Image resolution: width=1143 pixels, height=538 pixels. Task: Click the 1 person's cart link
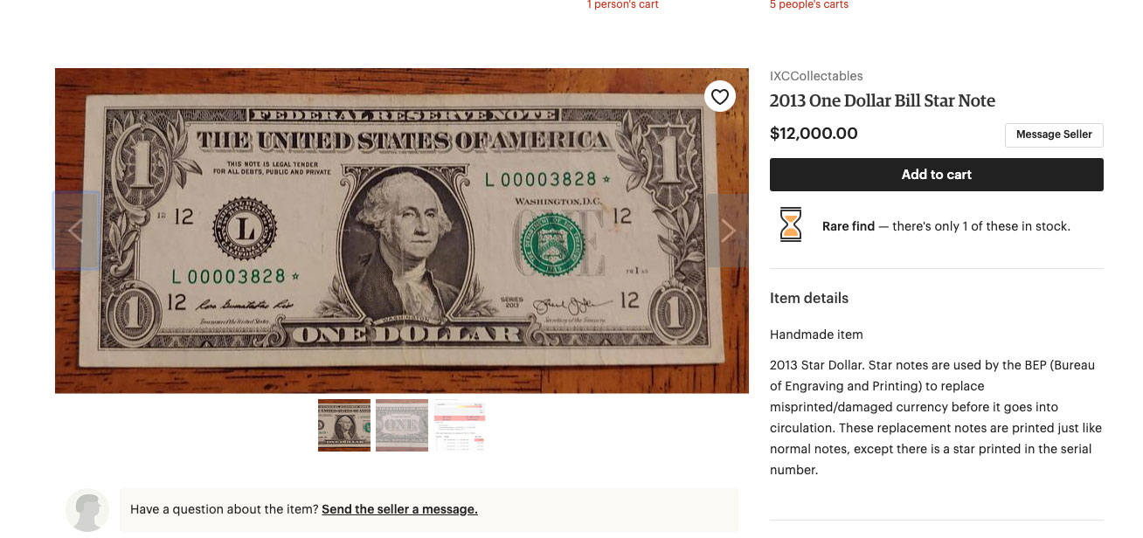click(x=622, y=5)
